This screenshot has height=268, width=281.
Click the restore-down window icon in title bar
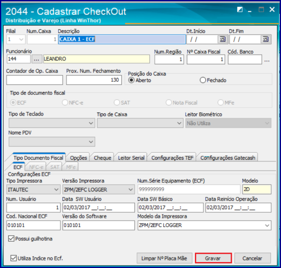click(x=239, y=10)
